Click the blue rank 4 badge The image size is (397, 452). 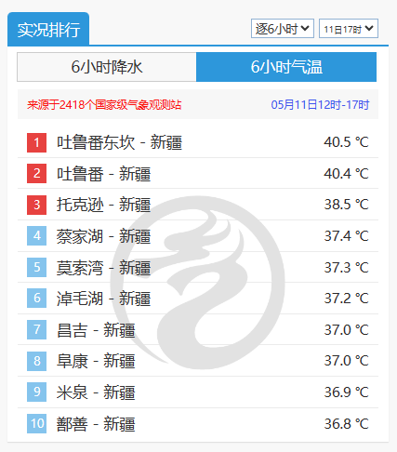pos(36,235)
